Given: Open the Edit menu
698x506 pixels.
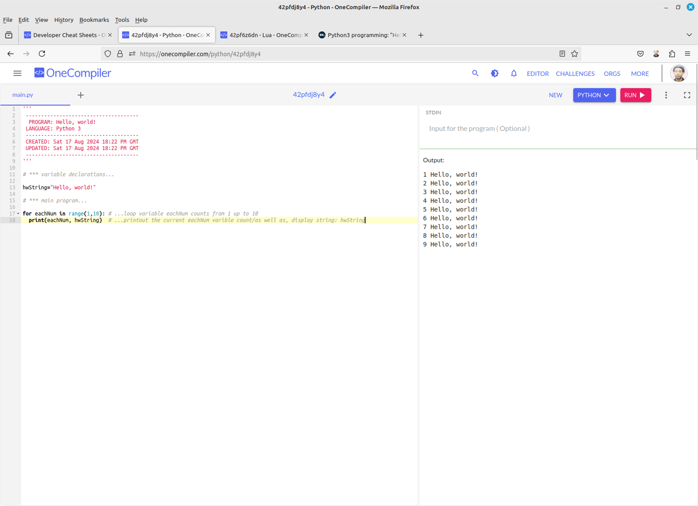Looking at the screenshot, I should click(x=24, y=20).
